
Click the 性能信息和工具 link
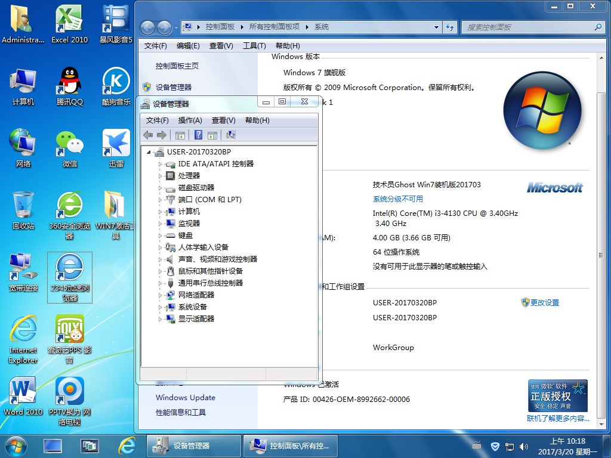[180, 412]
